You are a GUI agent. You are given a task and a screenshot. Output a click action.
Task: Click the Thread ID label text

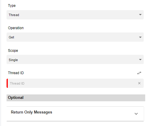16,73
